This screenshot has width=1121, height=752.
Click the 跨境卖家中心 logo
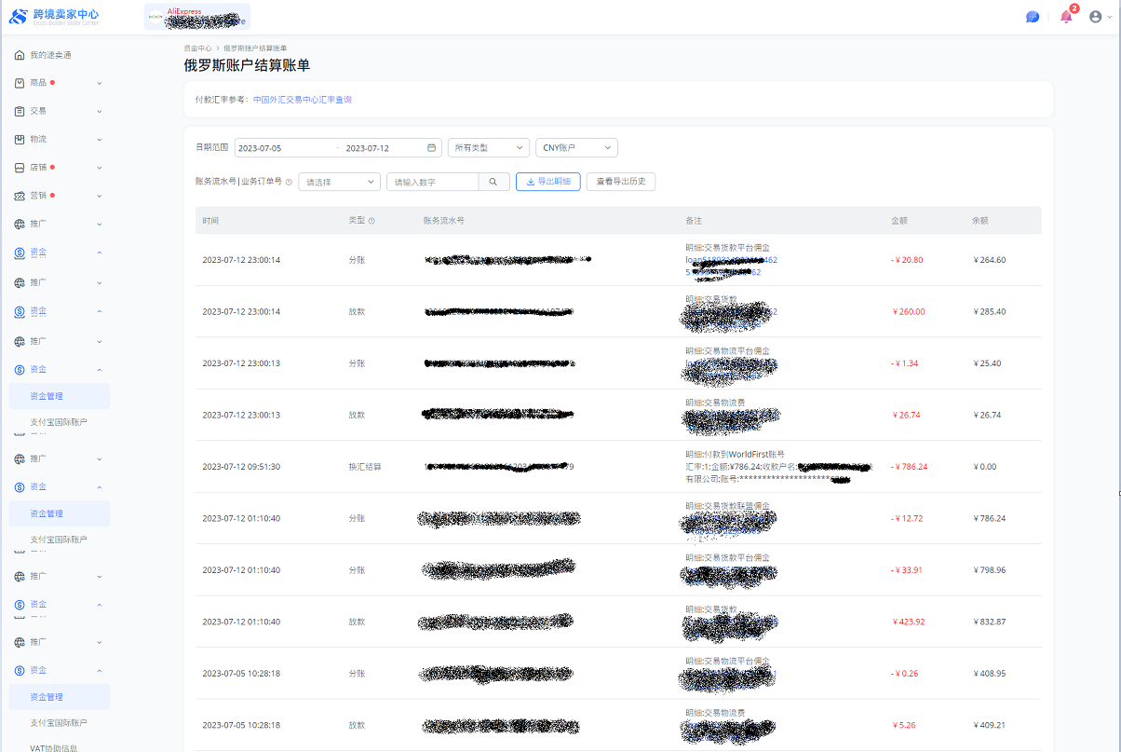click(54, 16)
